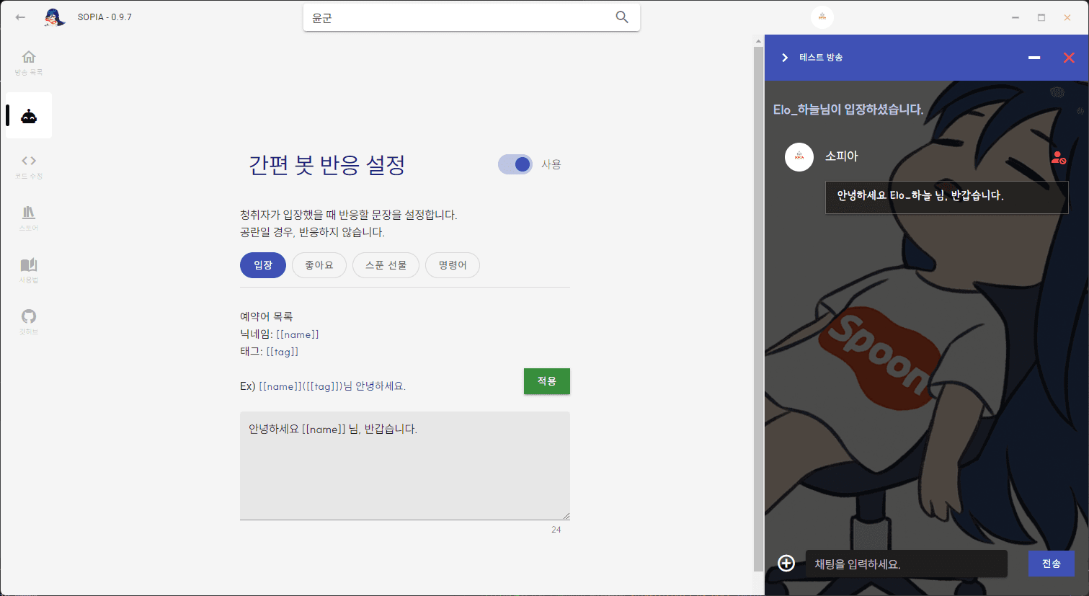Viewport: 1089px width, 596px height.
Task: Switch to the 명령어 tab
Action: tap(453, 265)
